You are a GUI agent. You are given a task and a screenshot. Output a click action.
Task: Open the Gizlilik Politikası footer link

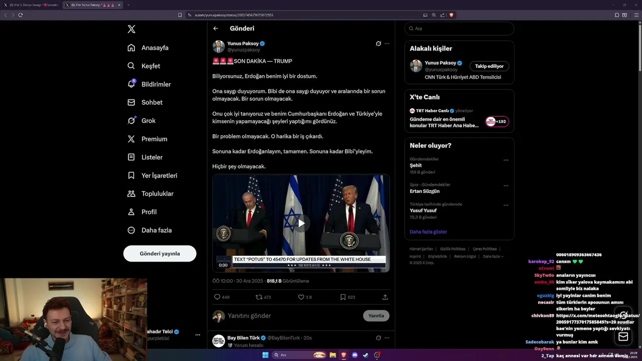point(453,249)
